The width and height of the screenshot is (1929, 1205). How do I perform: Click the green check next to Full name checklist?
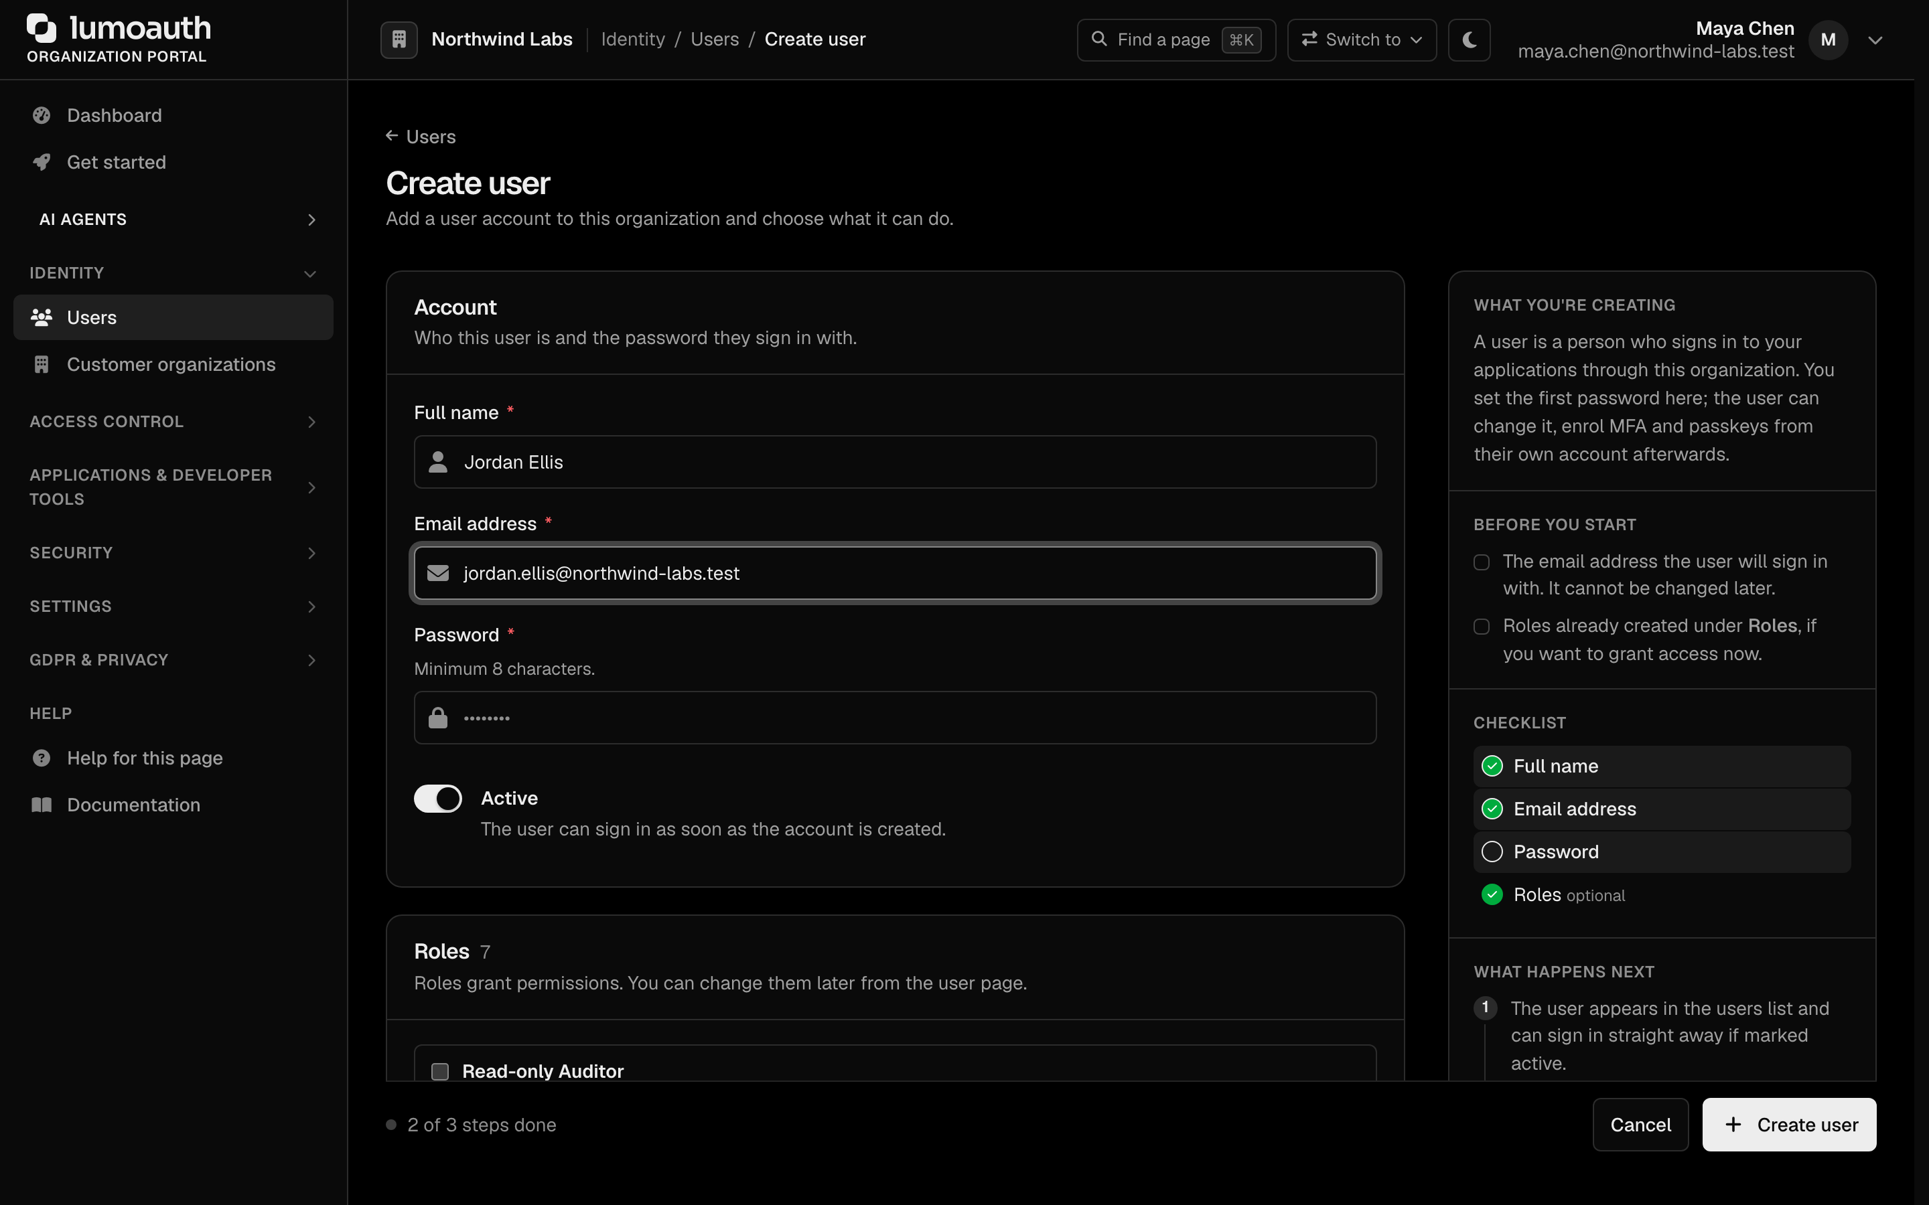1492,766
